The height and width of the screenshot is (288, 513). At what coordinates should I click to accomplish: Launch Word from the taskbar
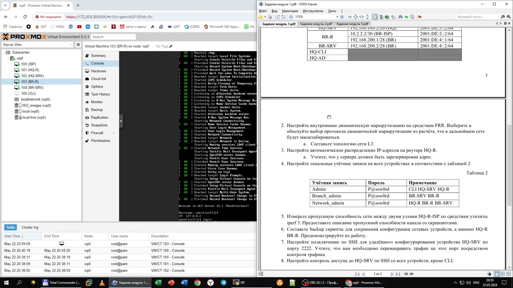point(184,283)
